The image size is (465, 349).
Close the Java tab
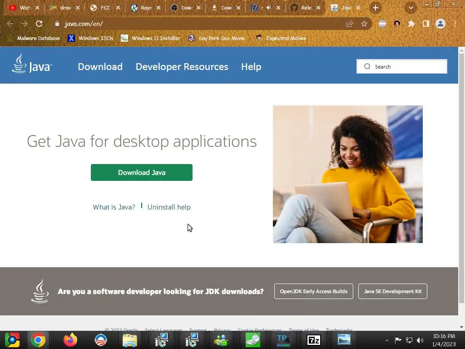click(358, 8)
